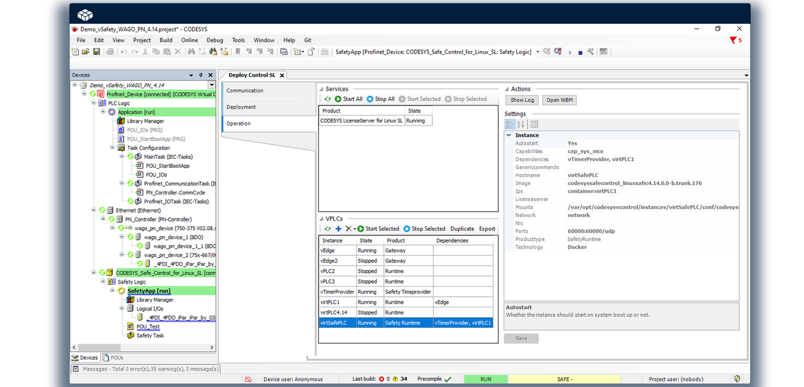Click the Library Manager icon under Application
This screenshot has width=804, height=387.
pyautogui.click(x=121, y=121)
